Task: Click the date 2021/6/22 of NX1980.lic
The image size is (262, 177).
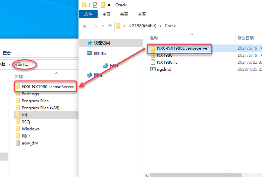Action: [250, 62]
